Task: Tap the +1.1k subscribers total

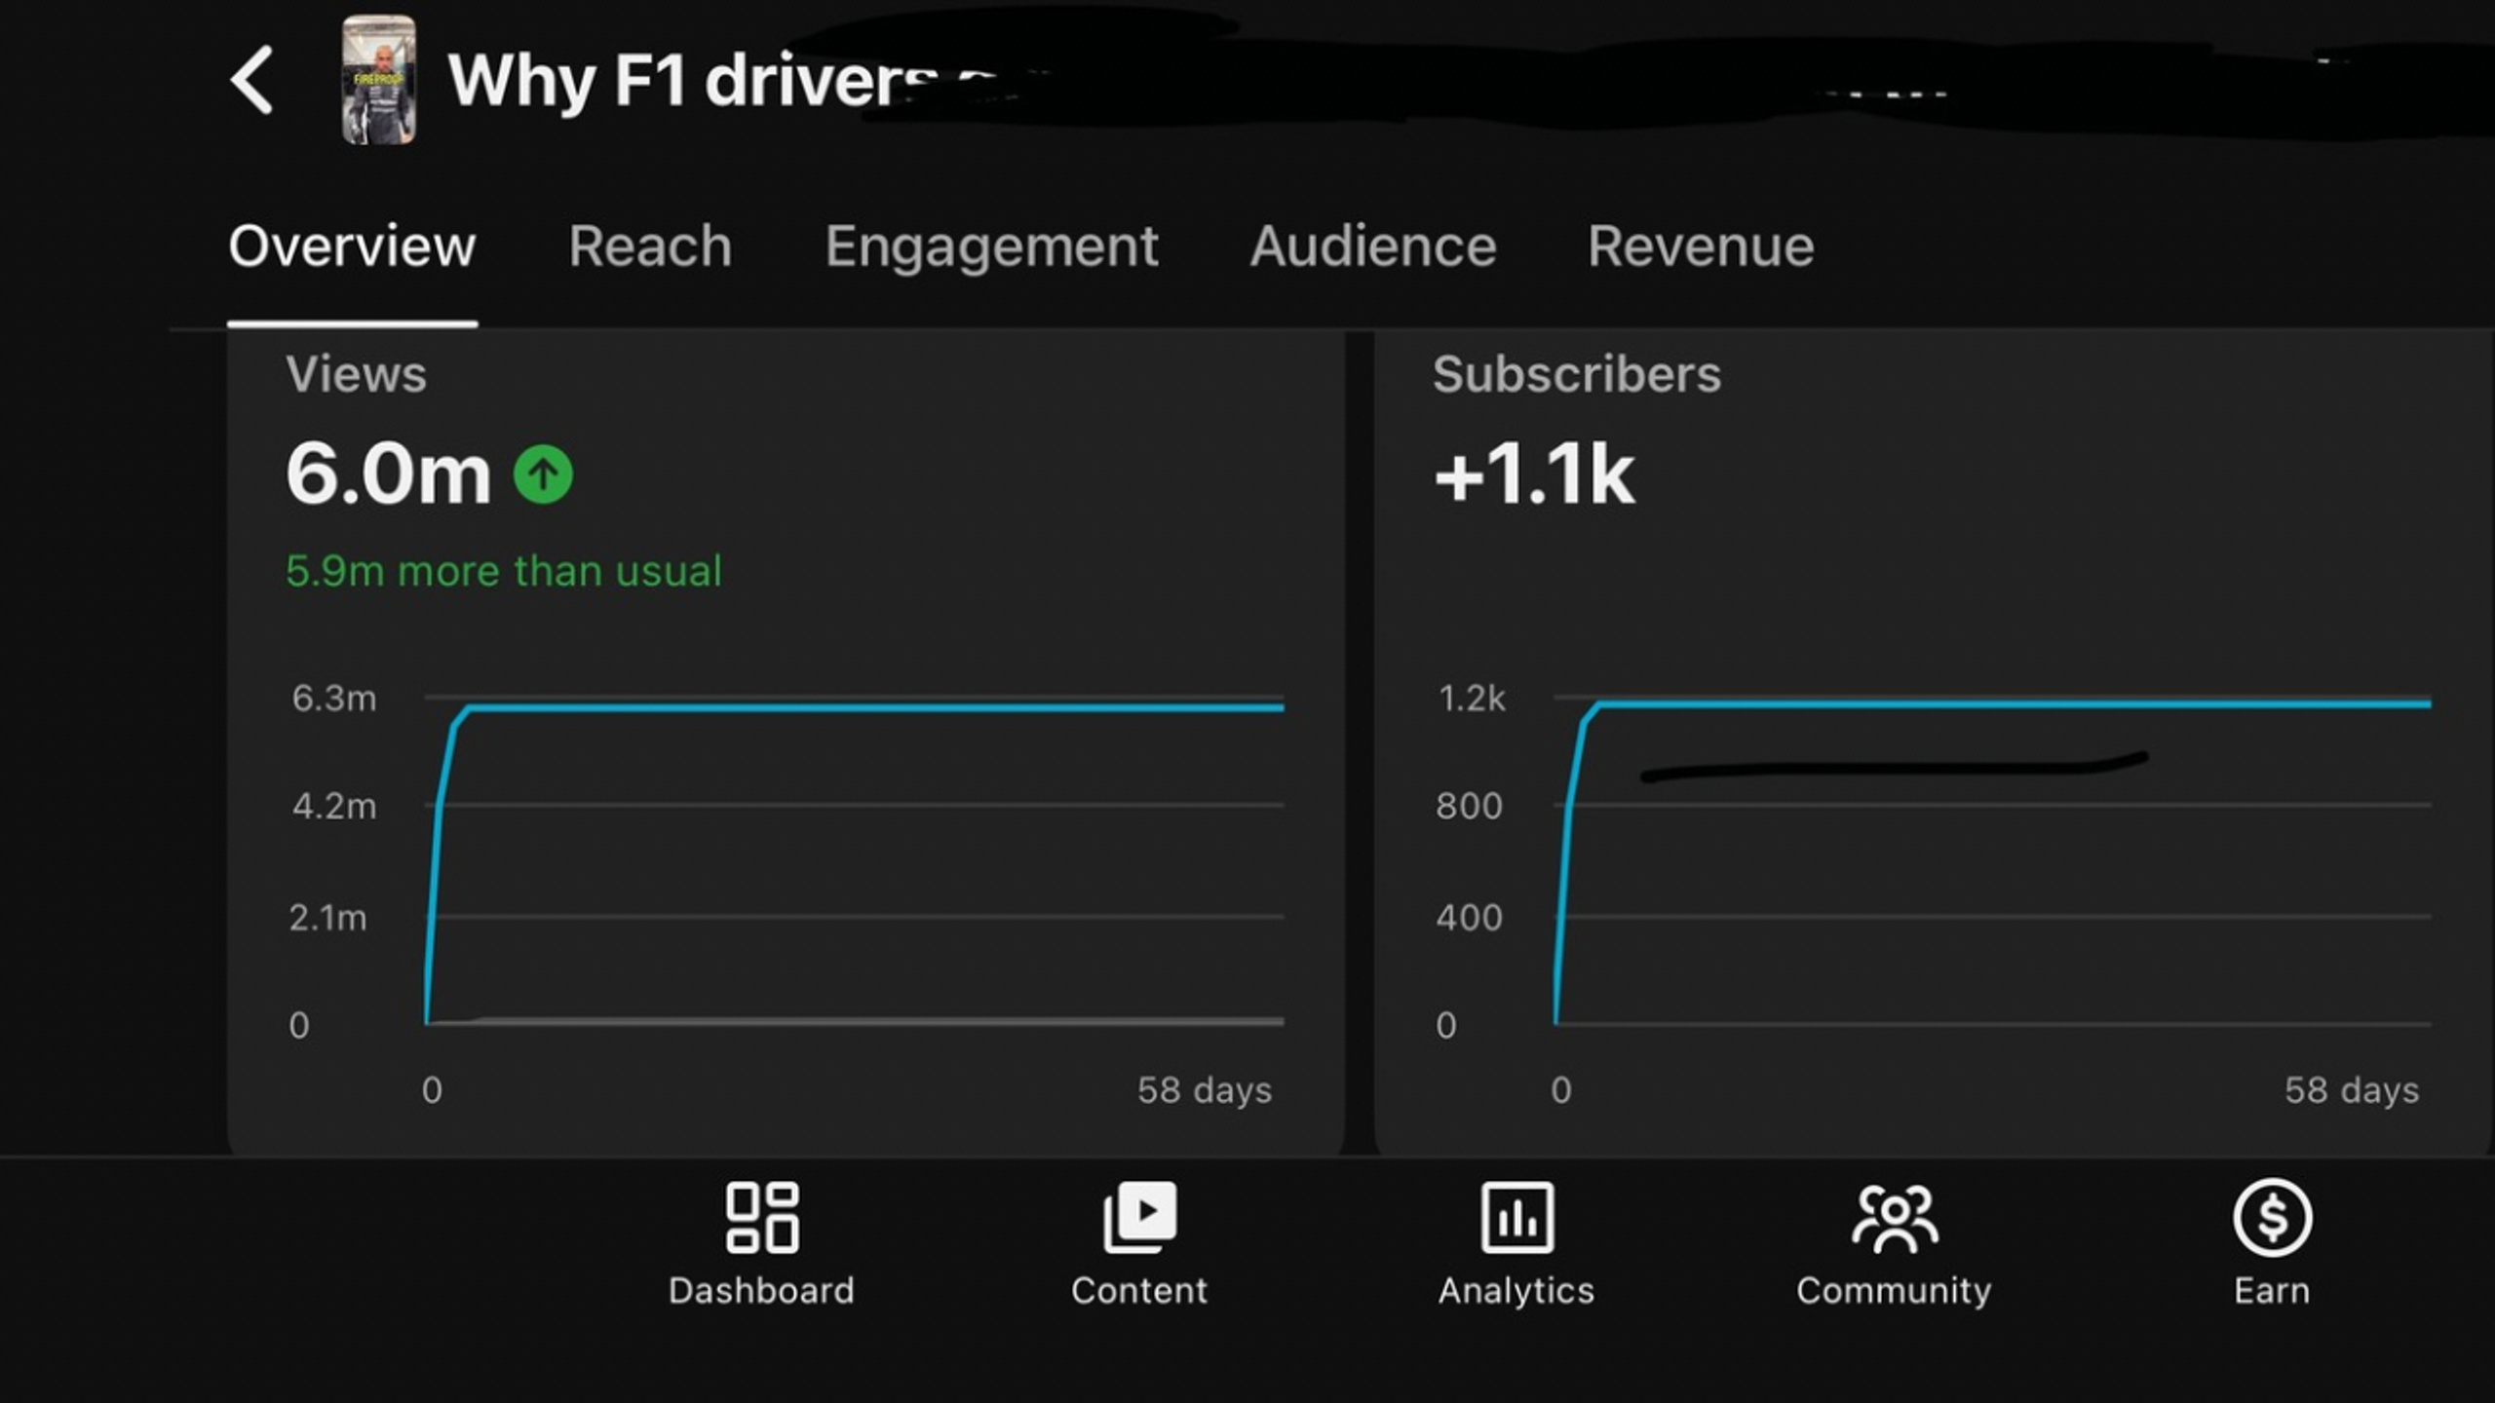Action: 1533,474
